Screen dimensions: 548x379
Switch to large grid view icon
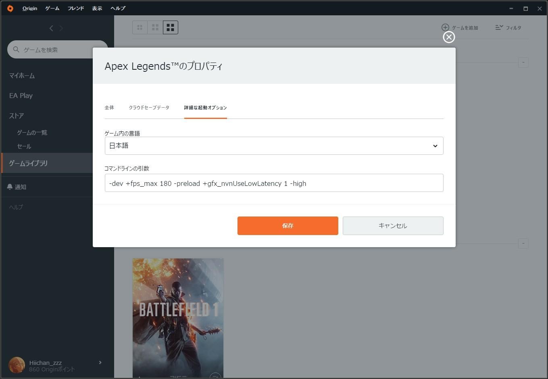coord(171,27)
